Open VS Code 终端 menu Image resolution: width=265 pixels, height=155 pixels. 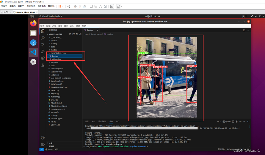pyautogui.click(x=78, y=26)
